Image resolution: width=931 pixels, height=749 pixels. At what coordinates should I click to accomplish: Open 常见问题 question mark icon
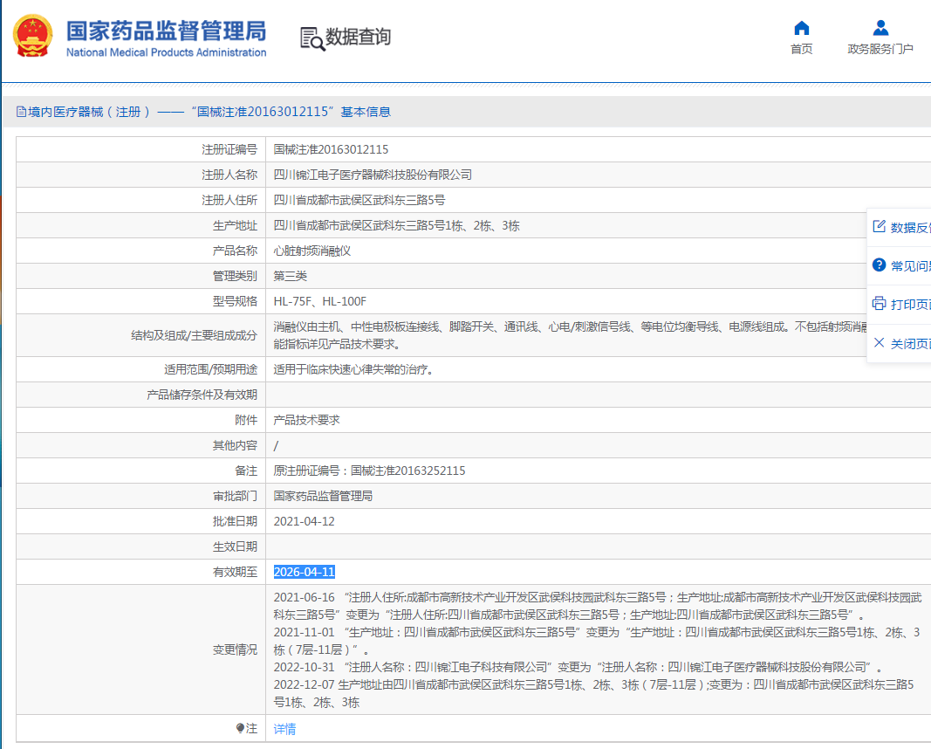tap(879, 265)
